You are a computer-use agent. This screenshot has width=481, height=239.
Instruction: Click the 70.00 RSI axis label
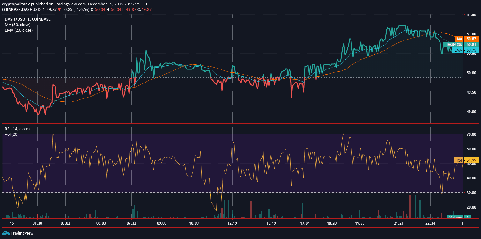pos(471,134)
